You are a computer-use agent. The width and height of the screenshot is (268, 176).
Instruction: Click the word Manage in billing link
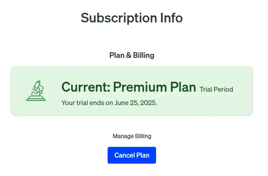coord(123,136)
